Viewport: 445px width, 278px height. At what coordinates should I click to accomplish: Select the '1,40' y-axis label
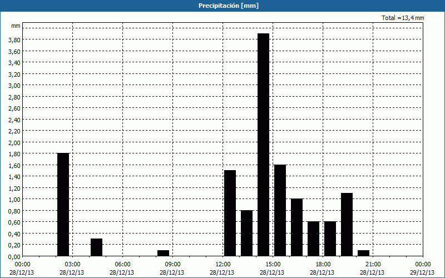[x=14, y=177]
